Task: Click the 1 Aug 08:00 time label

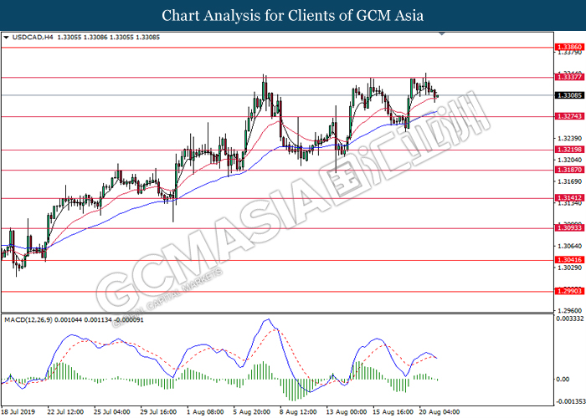Action: pyautogui.click(x=205, y=412)
